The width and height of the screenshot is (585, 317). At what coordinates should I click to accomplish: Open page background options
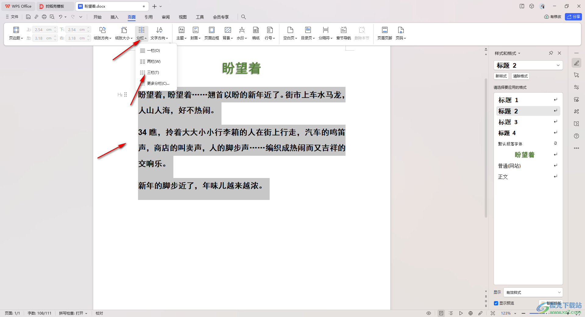tap(228, 33)
